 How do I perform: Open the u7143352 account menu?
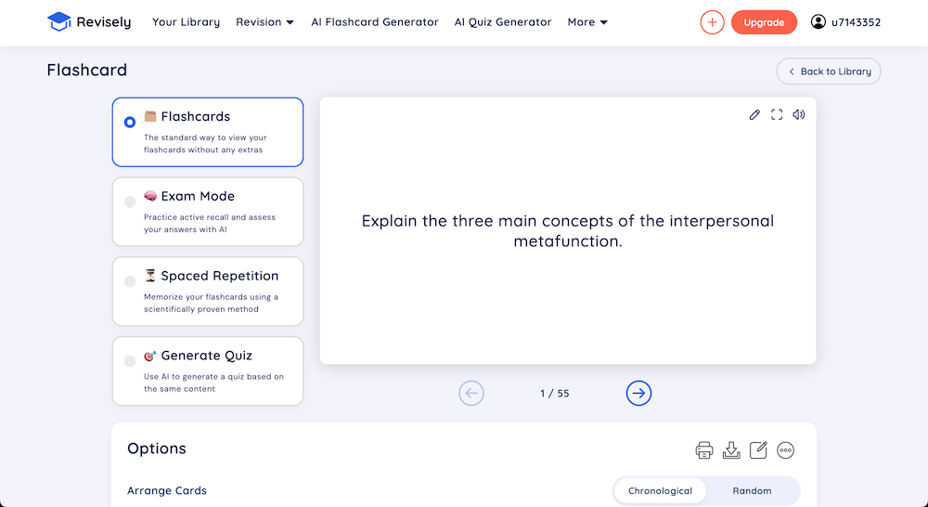pyautogui.click(x=845, y=22)
